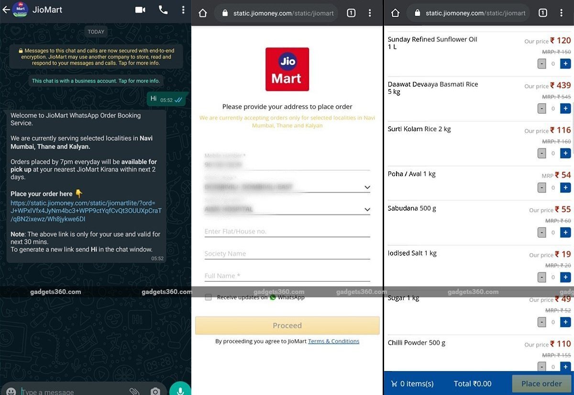
Task: Go back from the JioMart chat
Action: (6, 9)
